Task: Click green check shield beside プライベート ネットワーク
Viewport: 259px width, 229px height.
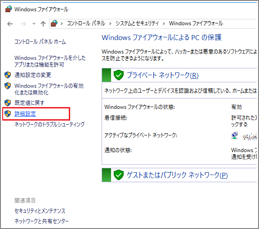Action: click(119, 75)
